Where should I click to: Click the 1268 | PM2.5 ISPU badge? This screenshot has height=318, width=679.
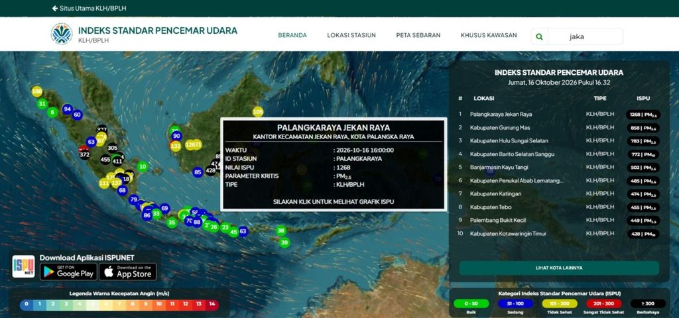[643, 115]
